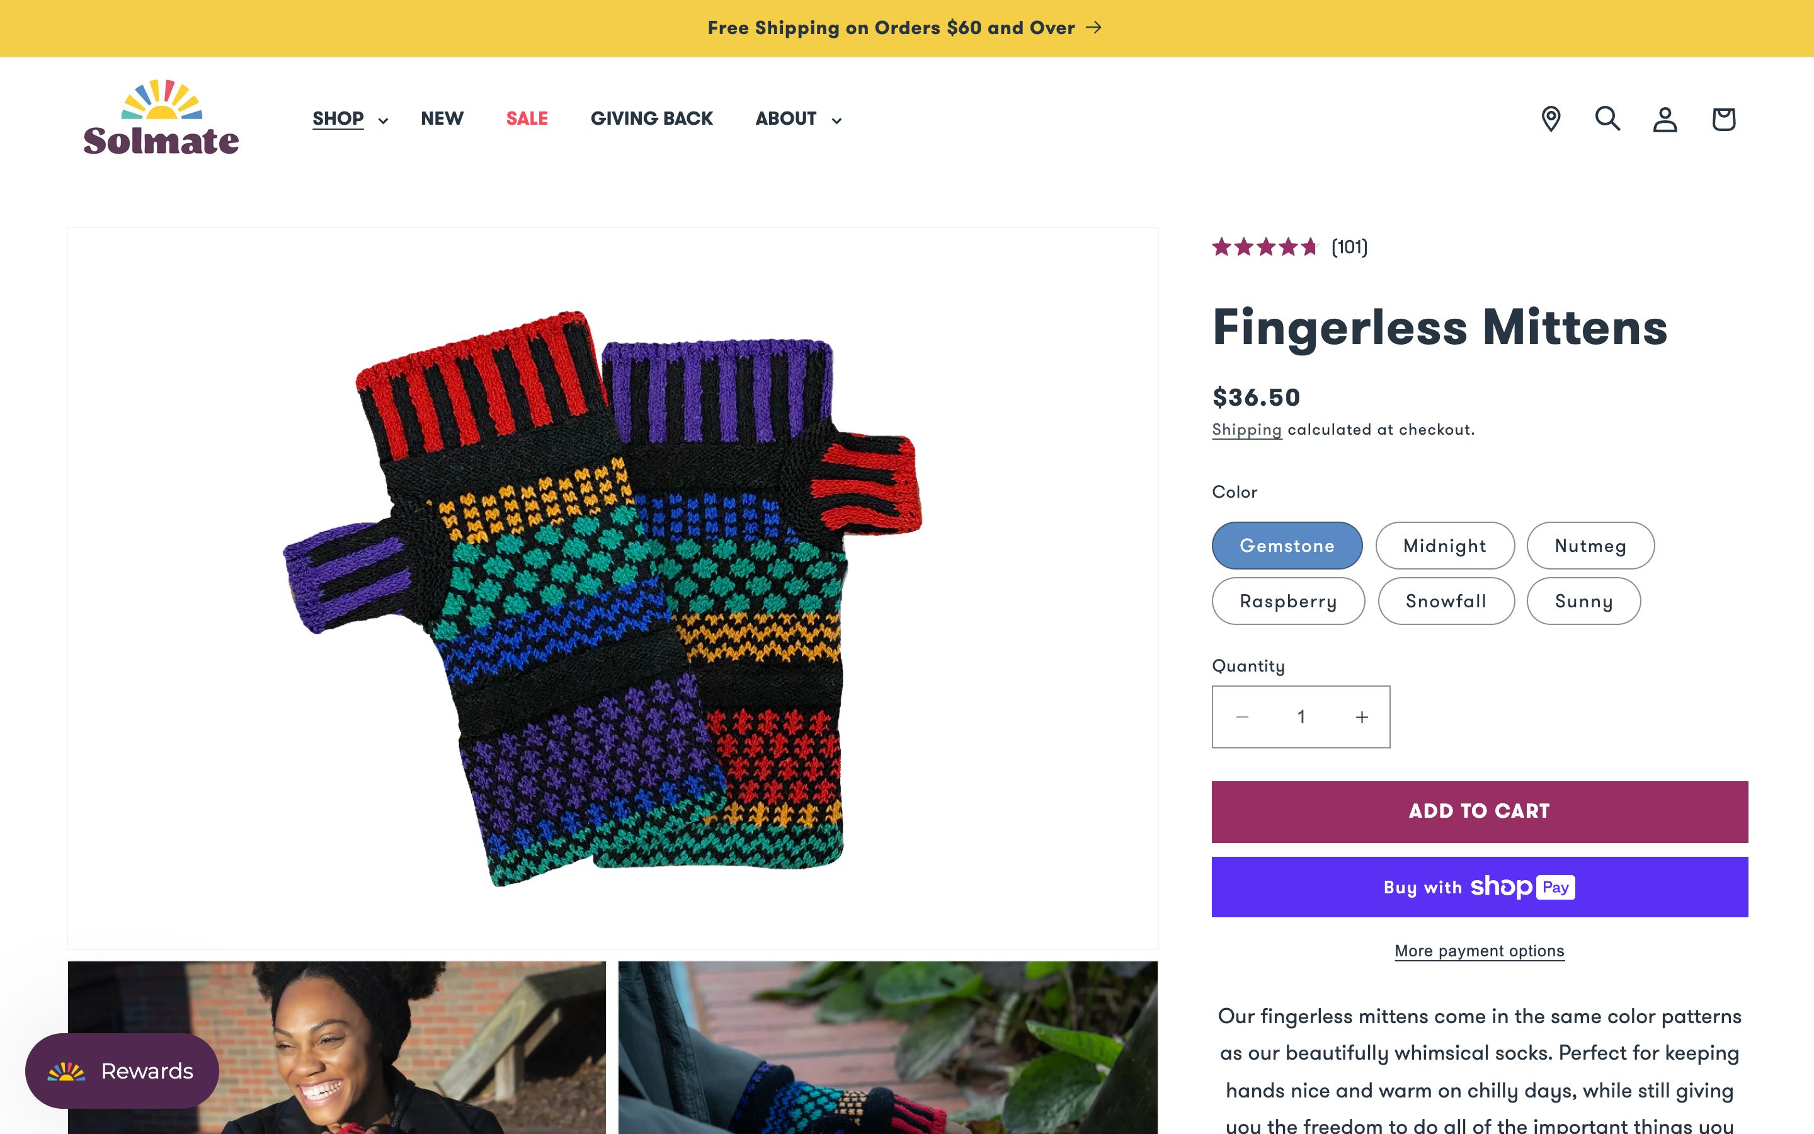Click the smiling model photo thumbnail
The width and height of the screenshot is (1814, 1134).
click(336, 1050)
